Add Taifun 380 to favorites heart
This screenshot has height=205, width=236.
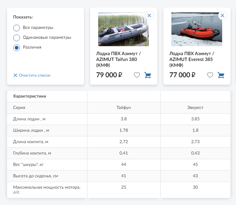pyautogui.click(x=137, y=75)
